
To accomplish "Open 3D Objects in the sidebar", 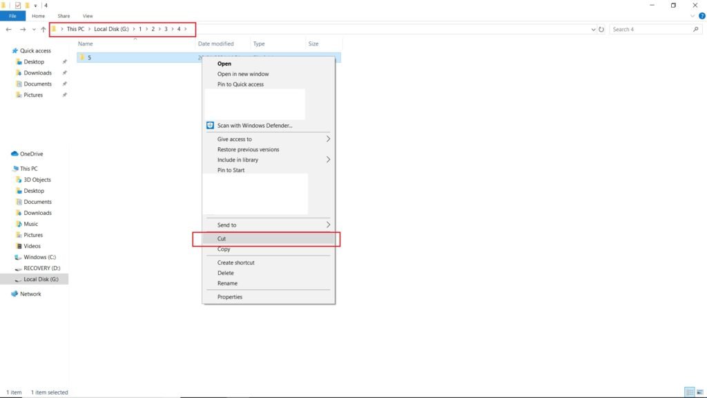I will 37,180.
